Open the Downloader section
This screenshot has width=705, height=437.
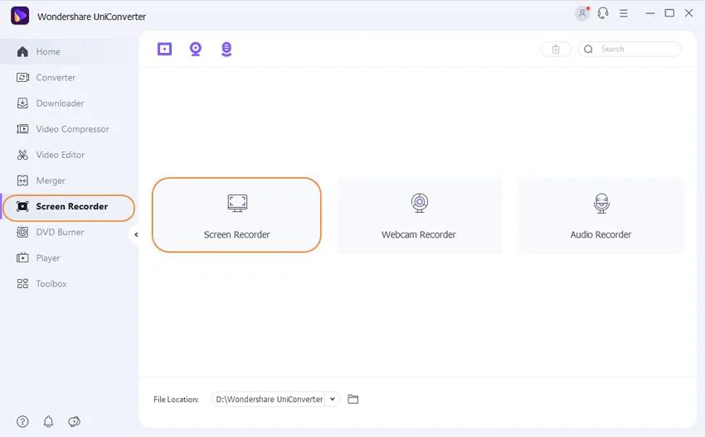click(67, 103)
